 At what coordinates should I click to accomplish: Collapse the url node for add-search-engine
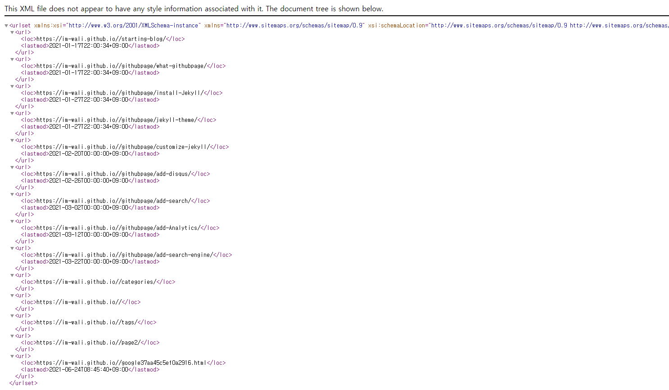click(x=12, y=248)
